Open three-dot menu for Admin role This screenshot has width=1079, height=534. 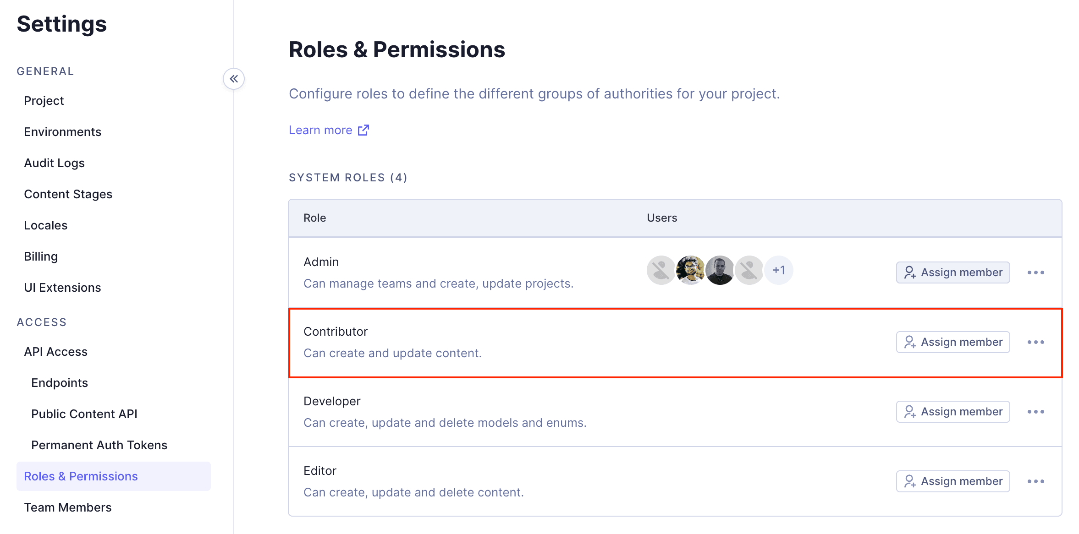1035,272
